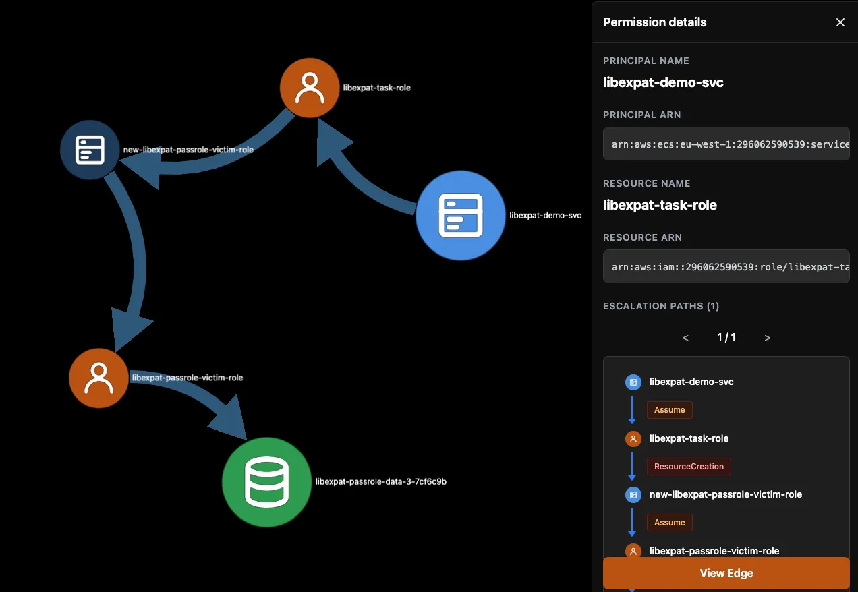This screenshot has width=858, height=592.
Task: Select the libexpat-passrole-victim-role orange node
Action: pos(98,378)
